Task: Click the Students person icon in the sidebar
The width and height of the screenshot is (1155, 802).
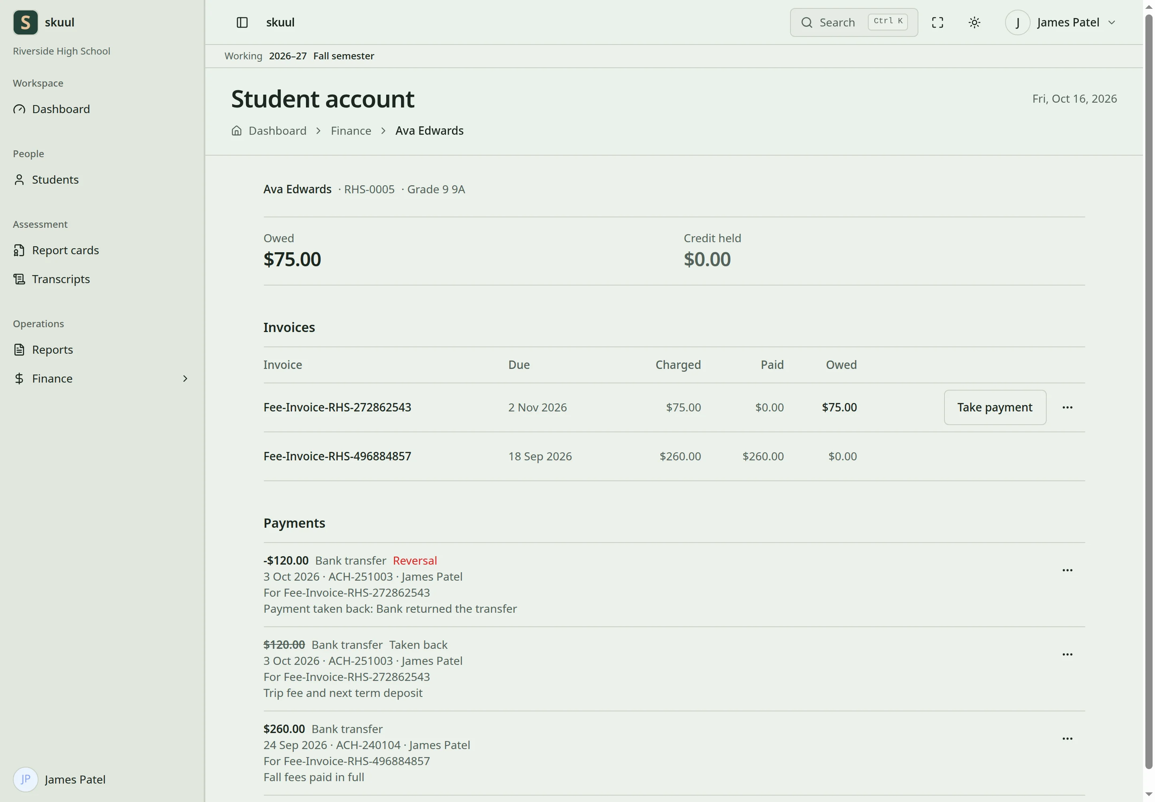Action: tap(19, 179)
